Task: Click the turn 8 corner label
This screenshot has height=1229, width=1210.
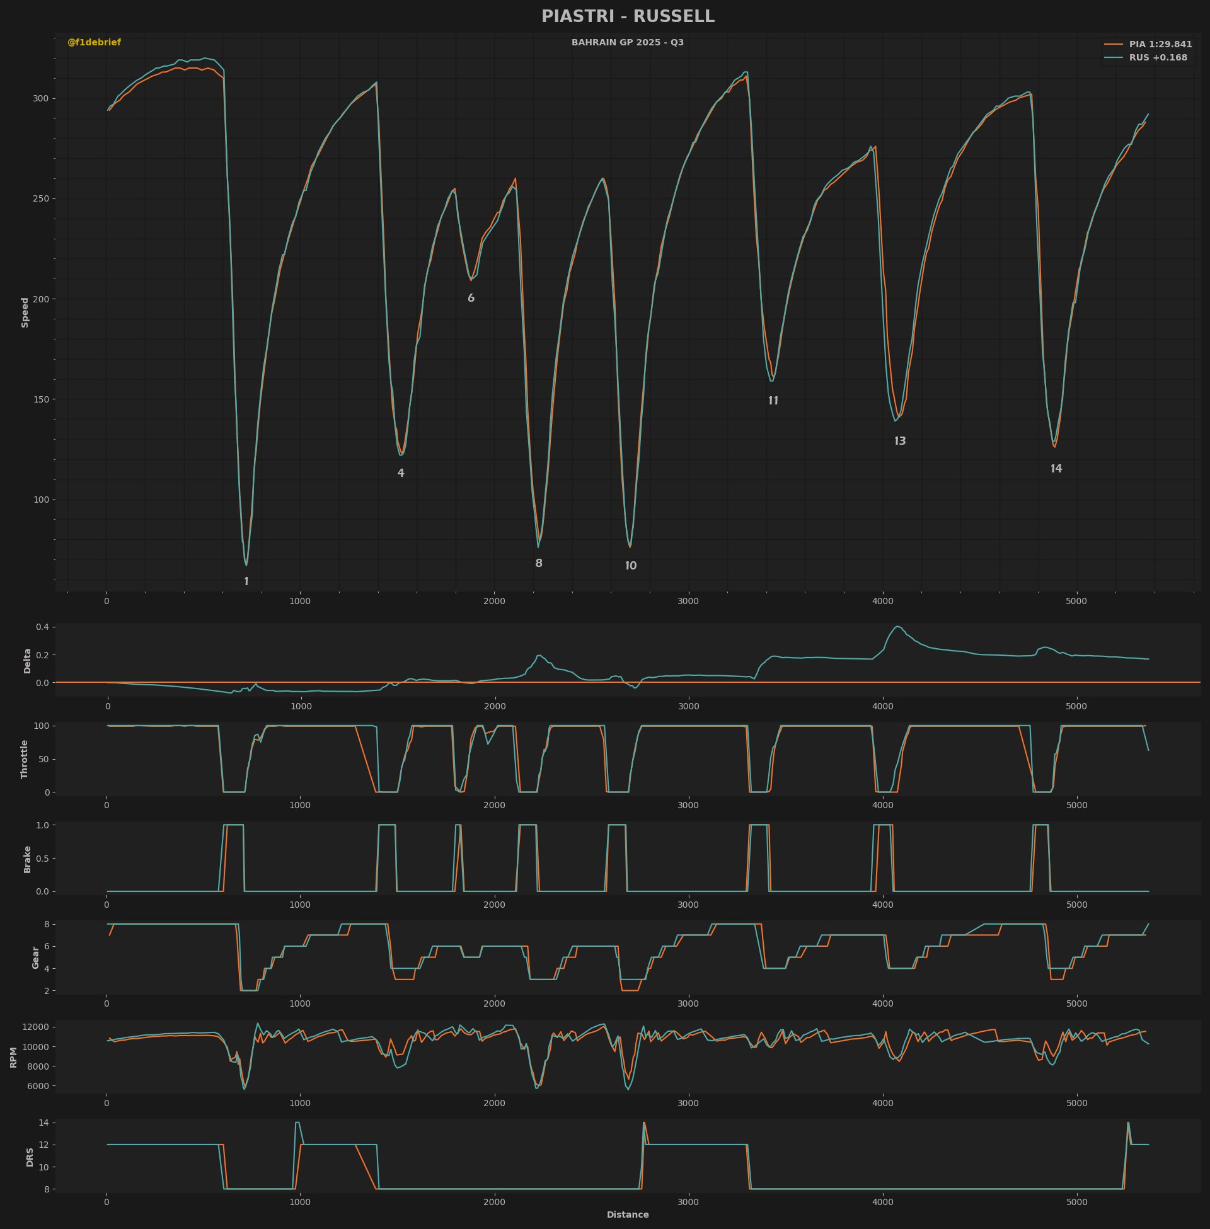Action: click(x=539, y=563)
